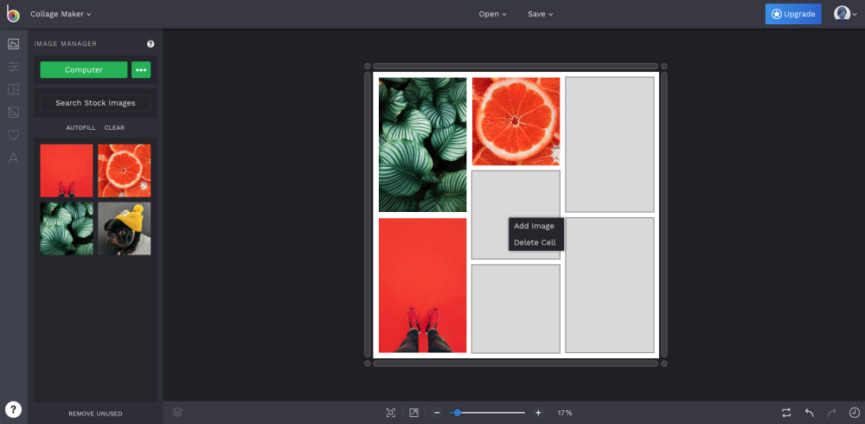Choose Delete Cell from context menu
This screenshot has width=865, height=424.
(535, 242)
